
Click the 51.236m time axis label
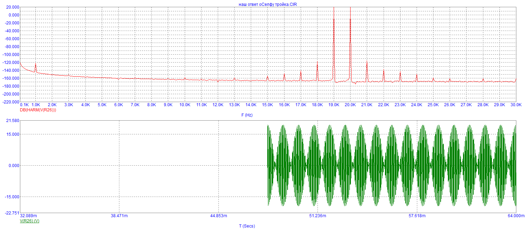click(318, 216)
